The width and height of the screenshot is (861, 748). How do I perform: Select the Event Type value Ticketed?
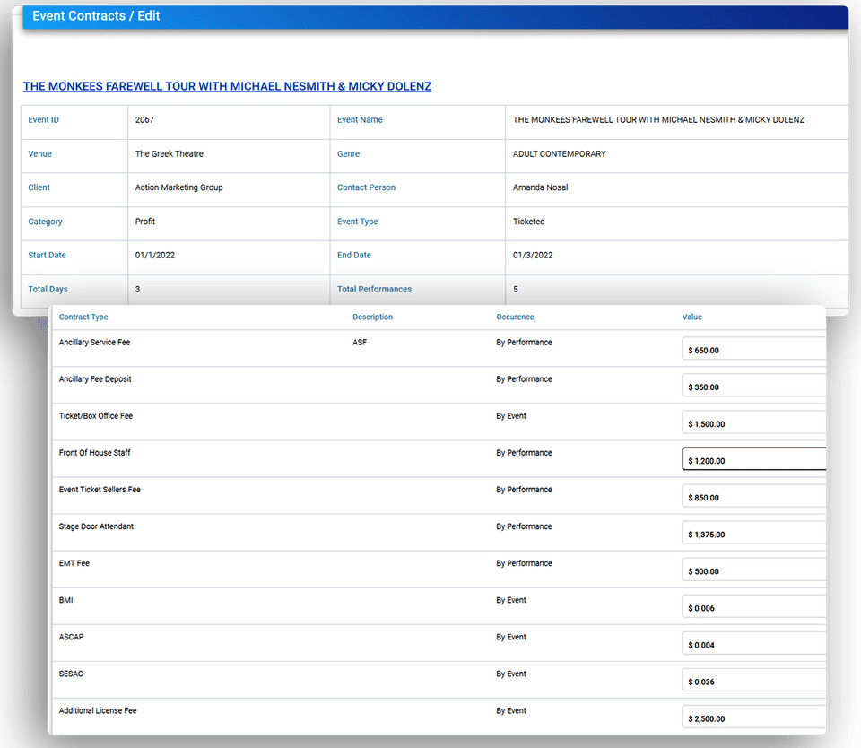[529, 222]
